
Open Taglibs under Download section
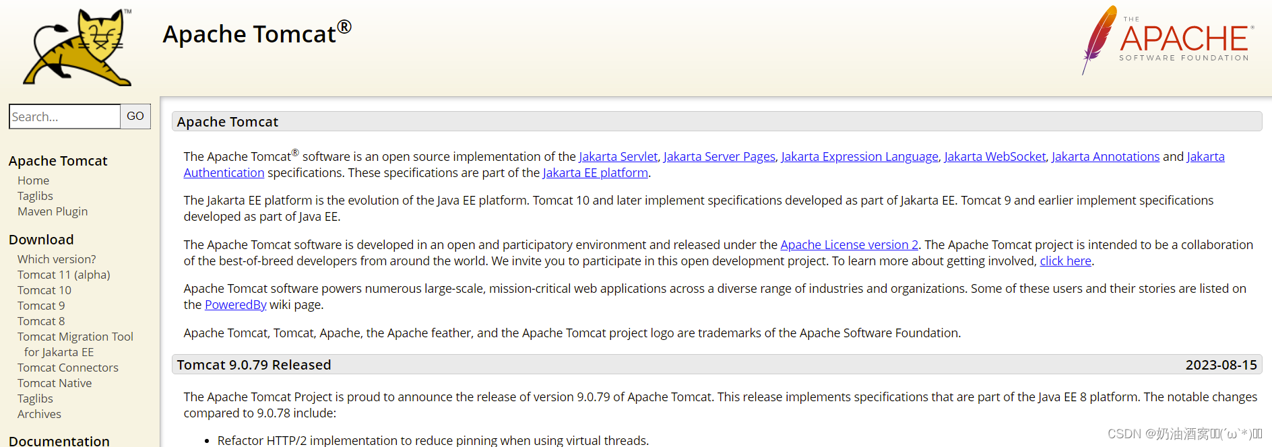[35, 399]
